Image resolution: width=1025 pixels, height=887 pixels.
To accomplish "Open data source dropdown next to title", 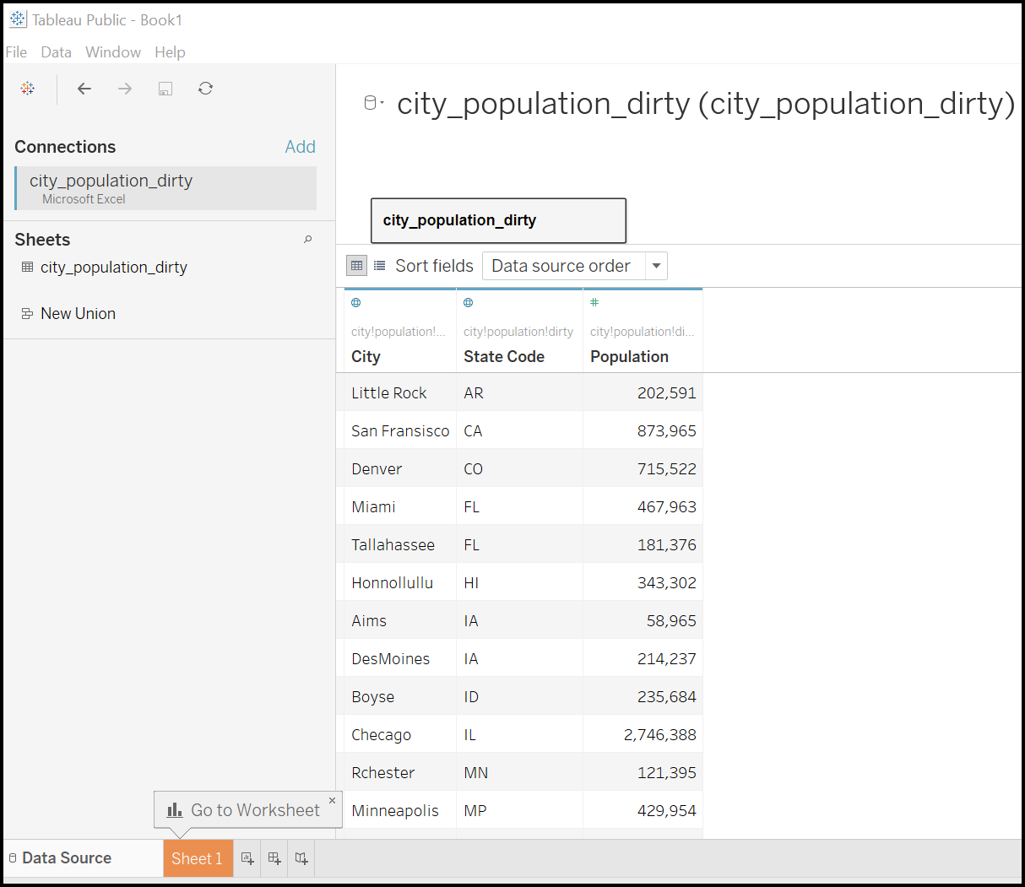I will pyautogui.click(x=373, y=103).
